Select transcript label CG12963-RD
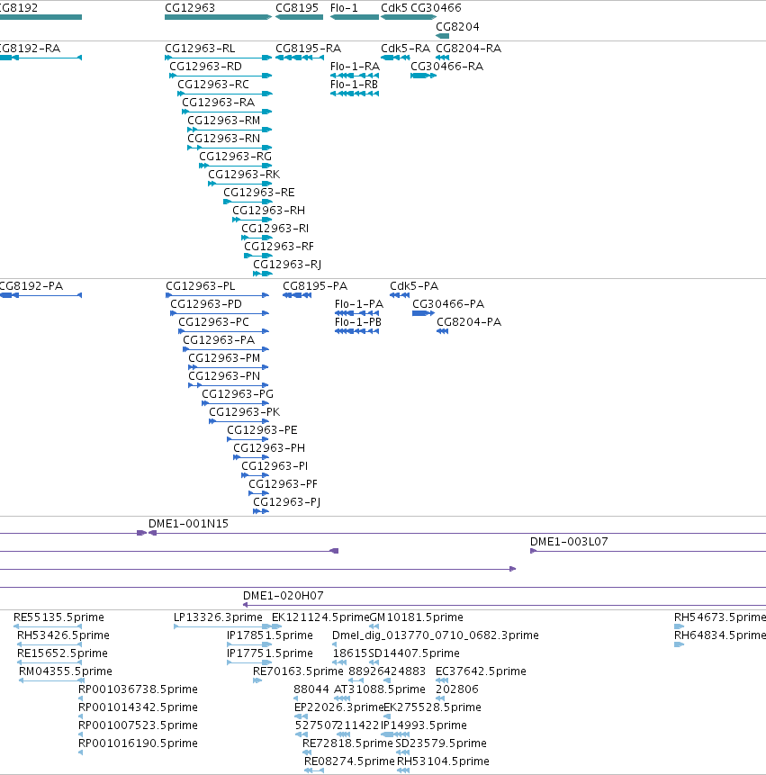This screenshot has height=775, width=766. pos(205,67)
